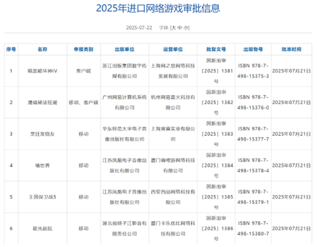Click the 批准时间 column header
The image size is (317, 247).
click(291, 49)
